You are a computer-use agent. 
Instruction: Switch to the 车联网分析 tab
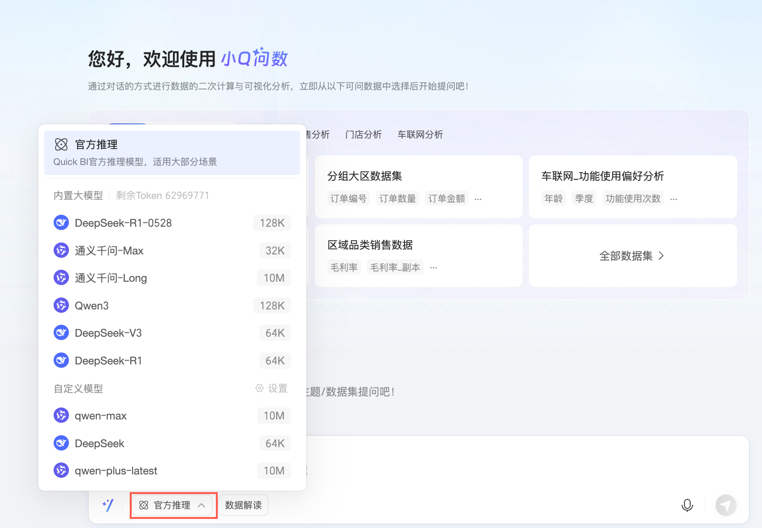pyautogui.click(x=420, y=134)
